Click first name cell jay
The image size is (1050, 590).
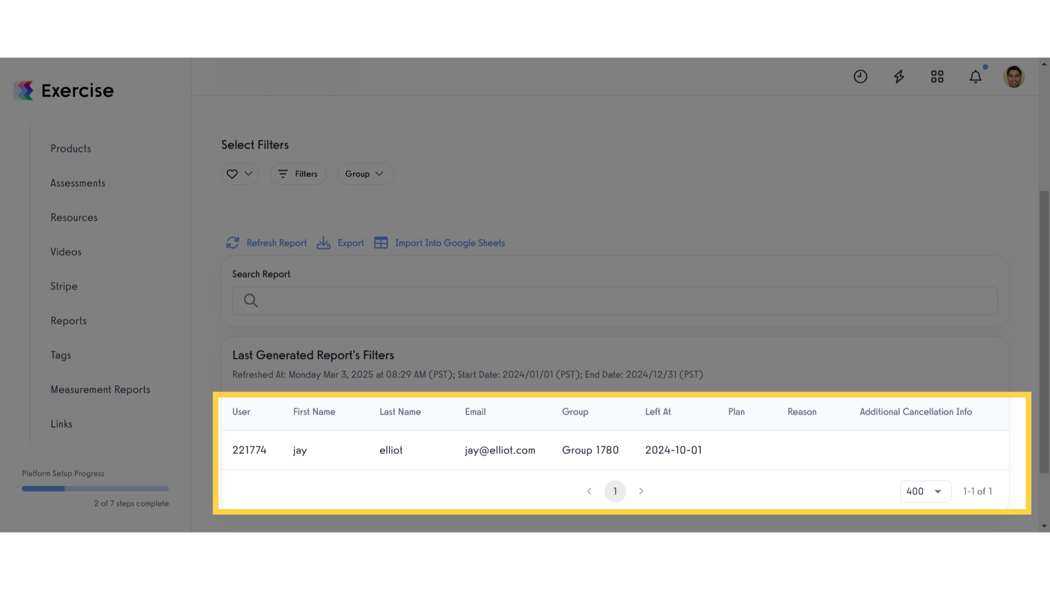coord(300,451)
